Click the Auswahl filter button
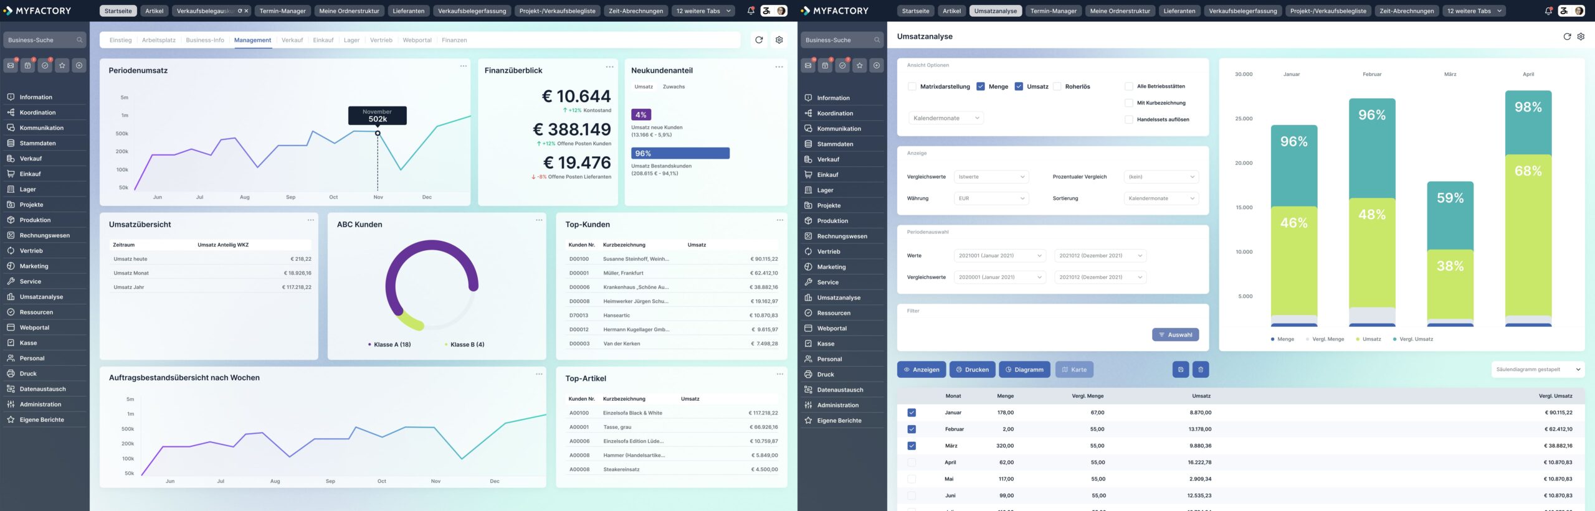1595x511 pixels. [x=1175, y=335]
